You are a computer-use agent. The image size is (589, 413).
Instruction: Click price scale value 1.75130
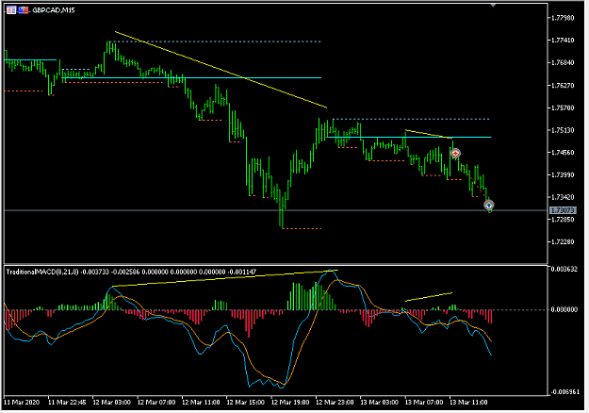click(x=563, y=130)
